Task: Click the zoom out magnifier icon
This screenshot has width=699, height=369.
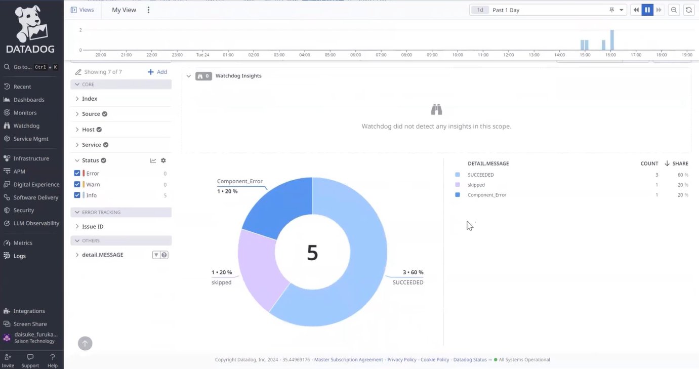Action: click(674, 10)
